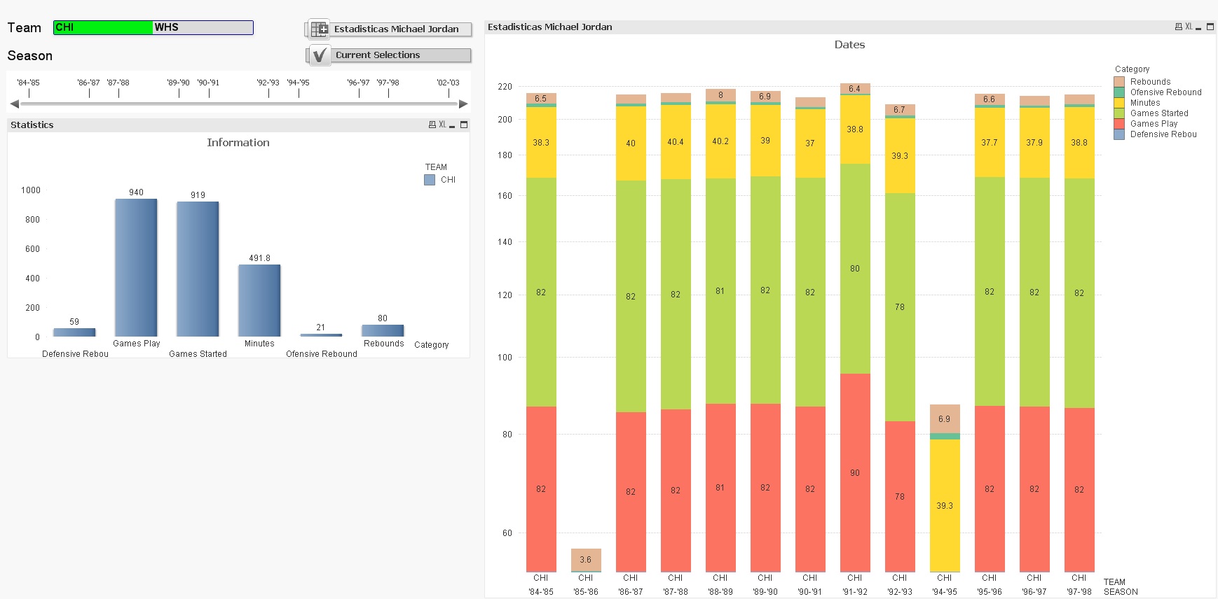The image size is (1218, 599).
Task: Click the Games Started legend color swatch
Action: 1119,113
